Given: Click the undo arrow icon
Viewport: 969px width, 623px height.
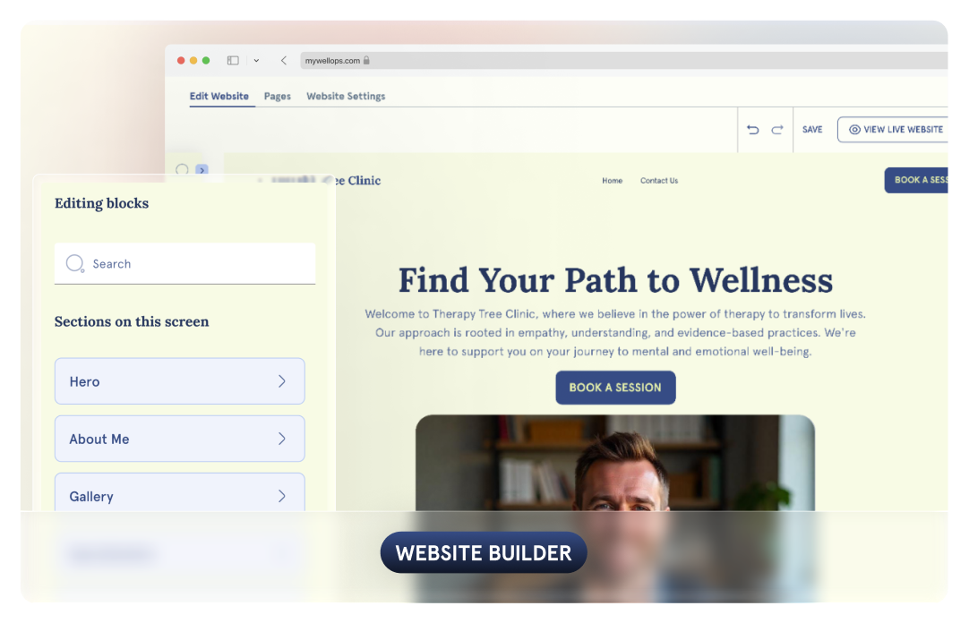Looking at the screenshot, I should (752, 130).
